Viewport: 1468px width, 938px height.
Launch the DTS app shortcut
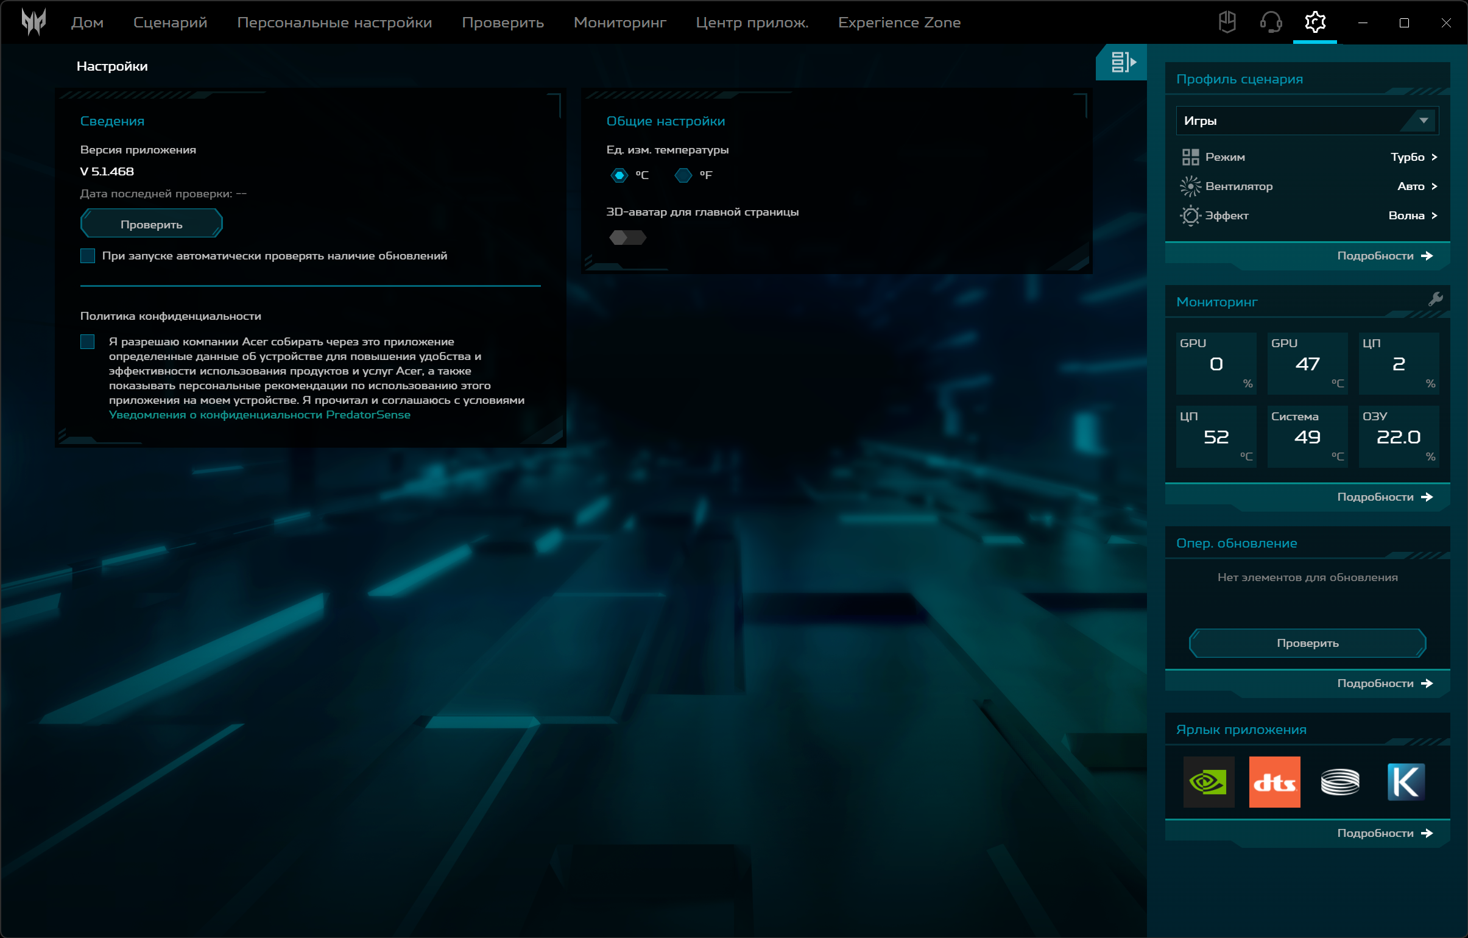click(x=1274, y=782)
